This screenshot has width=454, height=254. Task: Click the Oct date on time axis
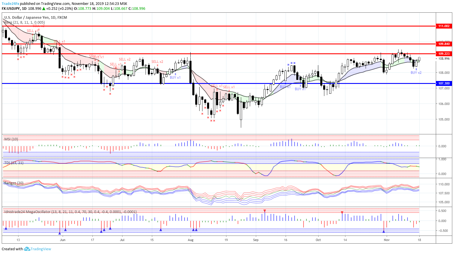click(318, 240)
